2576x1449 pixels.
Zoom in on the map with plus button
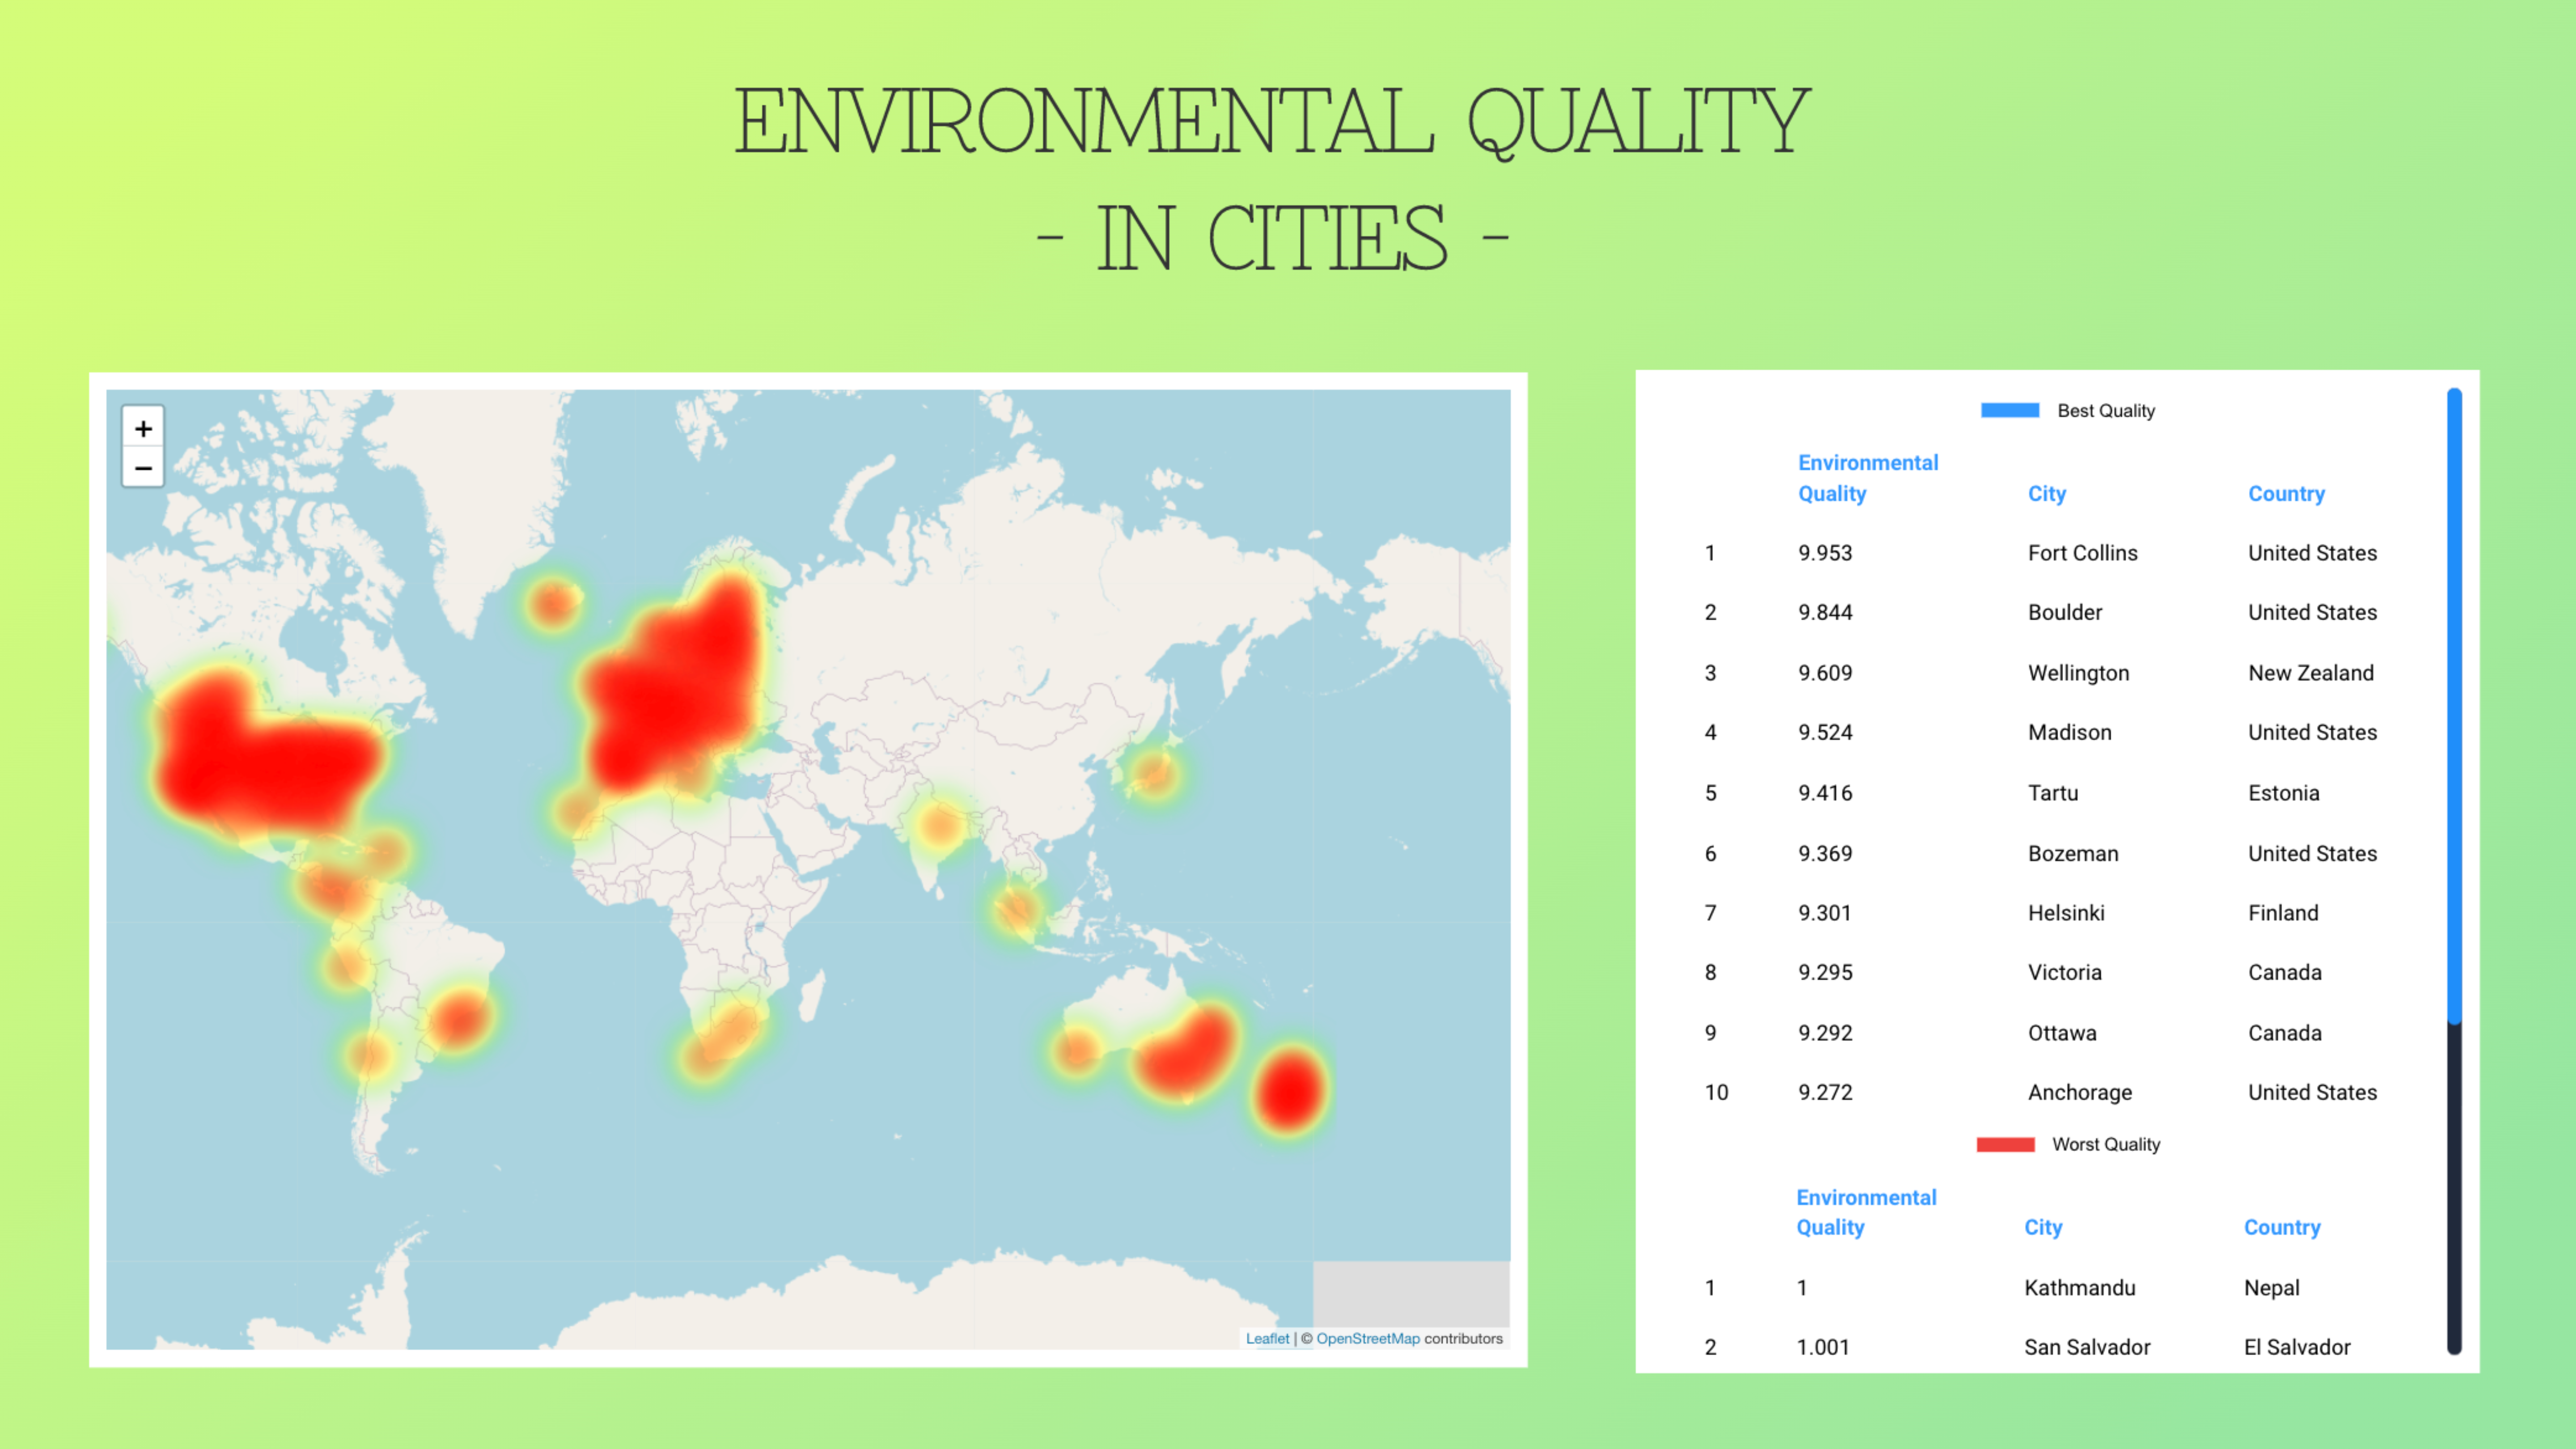(x=143, y=428)
